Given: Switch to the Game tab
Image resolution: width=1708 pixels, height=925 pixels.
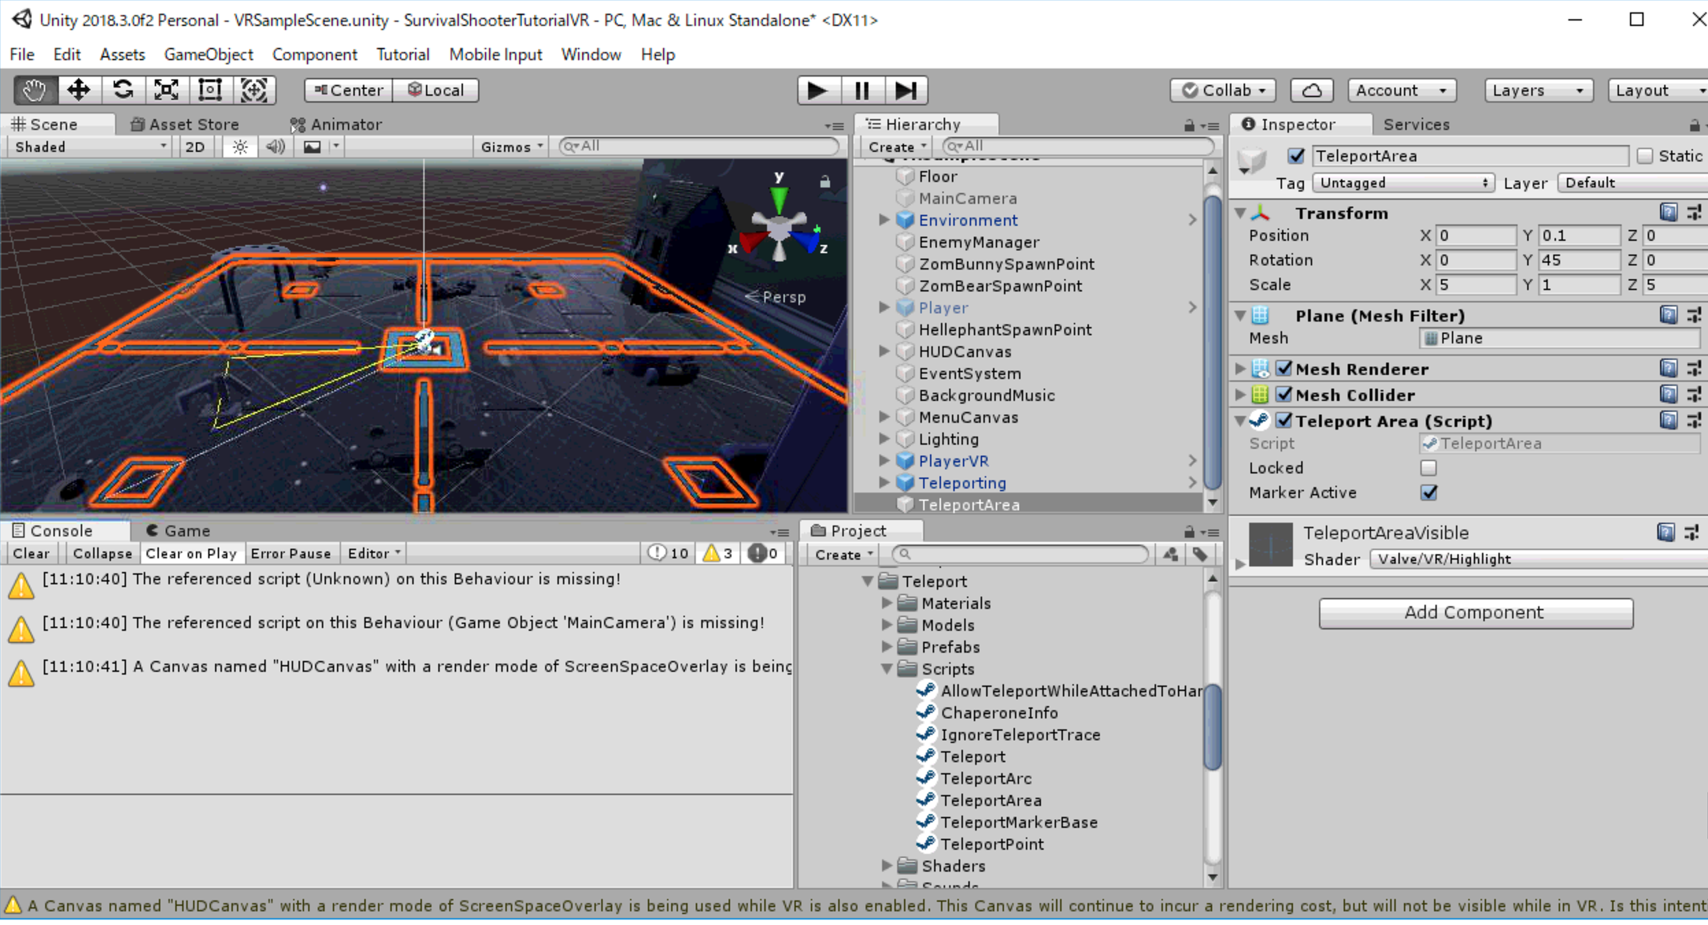Looking at the screenshot, I should pos(185,530).
